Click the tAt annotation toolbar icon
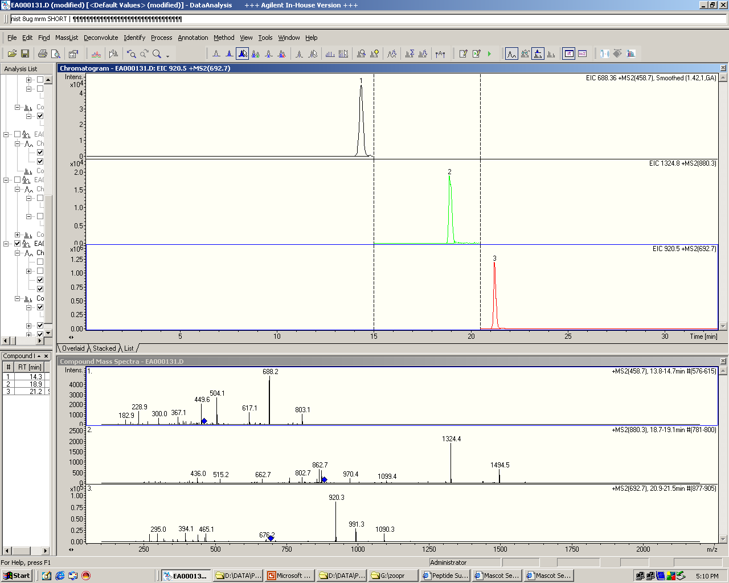This screenshot has width=729, height=583. click(440, 54)
